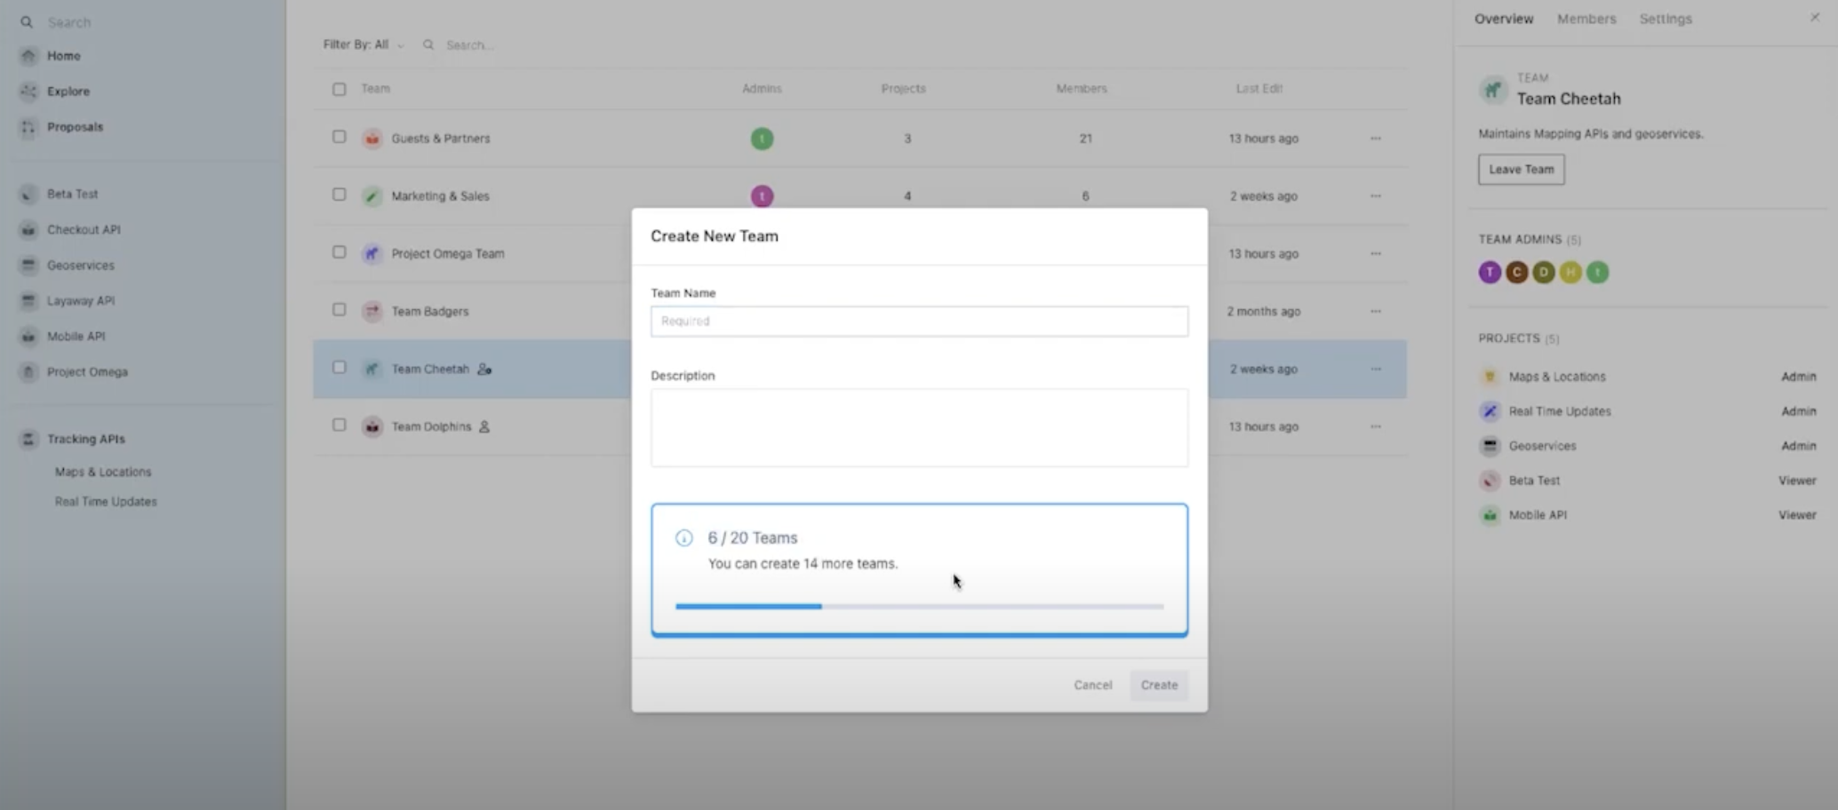Image resolution: width=1838 pixels, height=810 pixels.
Task: Click the Team Dolphins icon
Action: (372, 426)
